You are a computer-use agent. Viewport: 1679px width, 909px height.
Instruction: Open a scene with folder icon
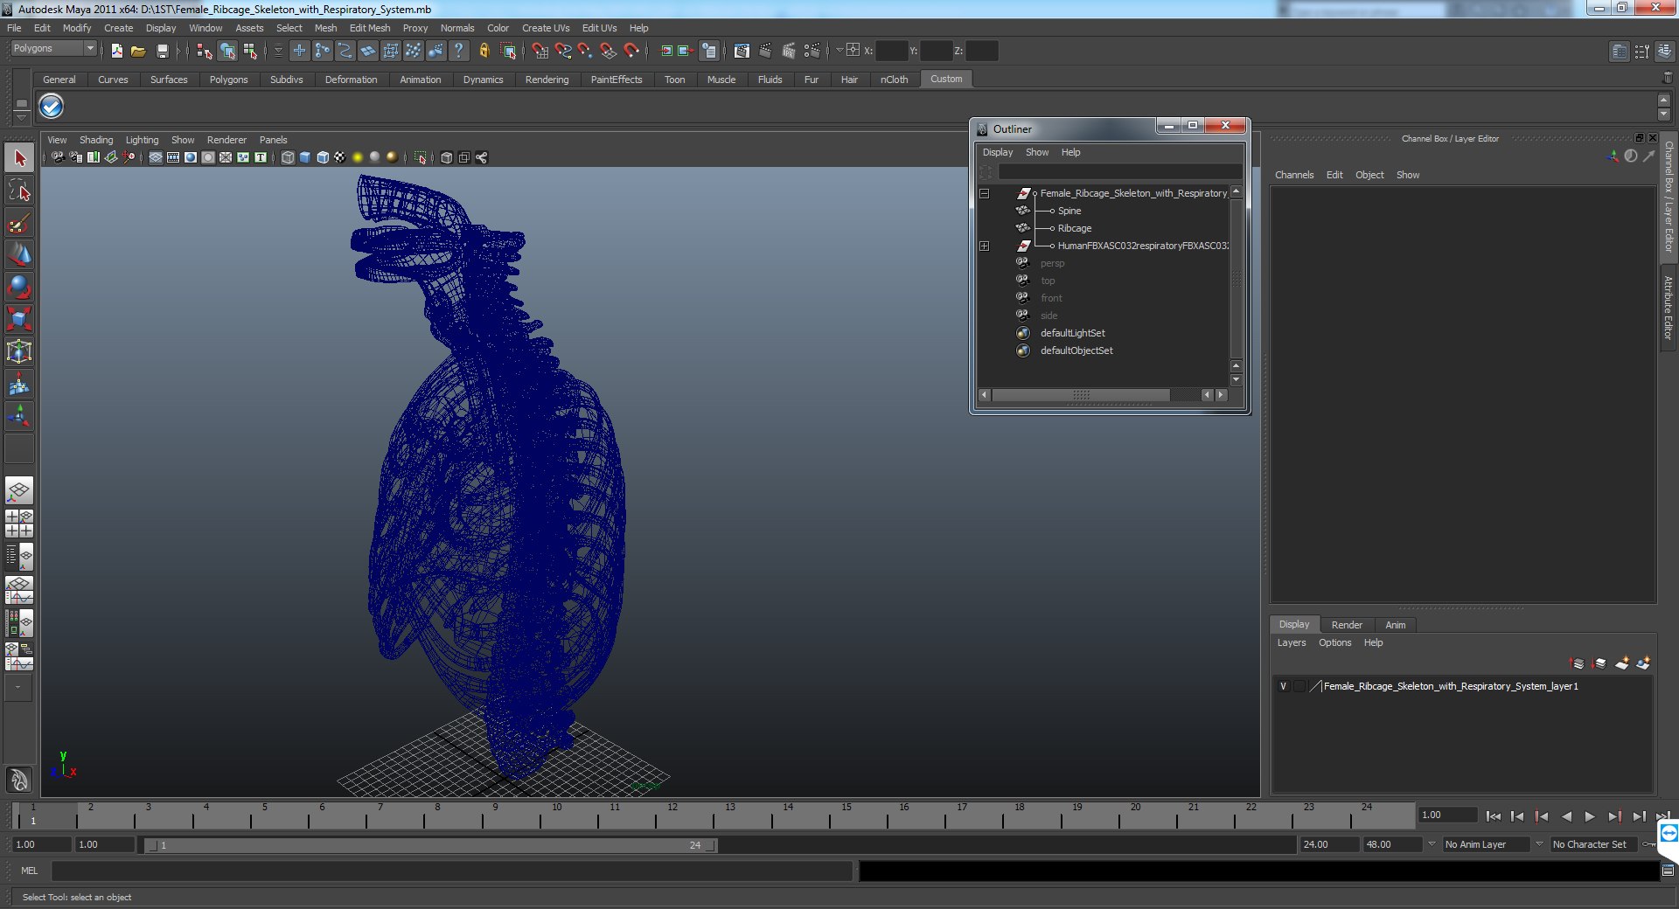(138, 51)
